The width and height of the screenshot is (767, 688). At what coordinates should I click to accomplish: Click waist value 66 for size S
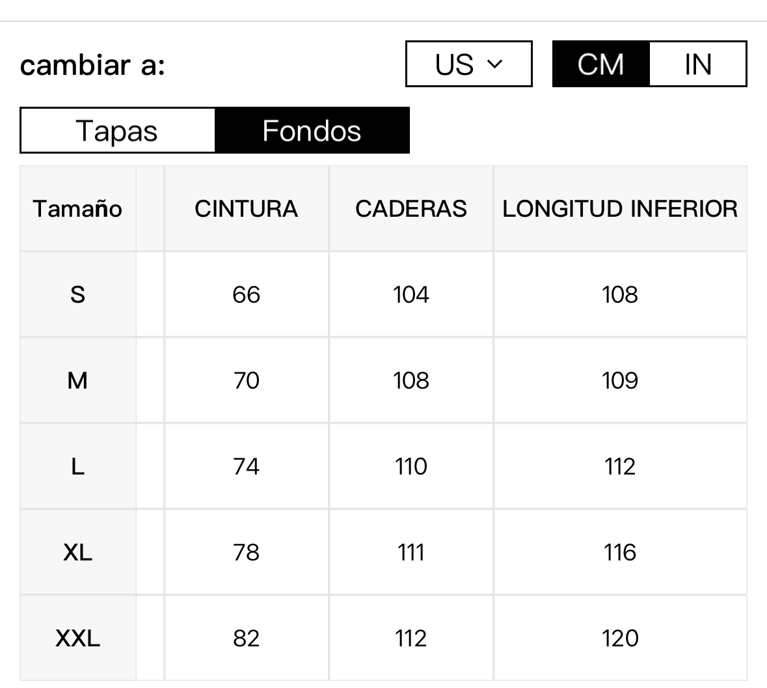[x=246, y=294]
